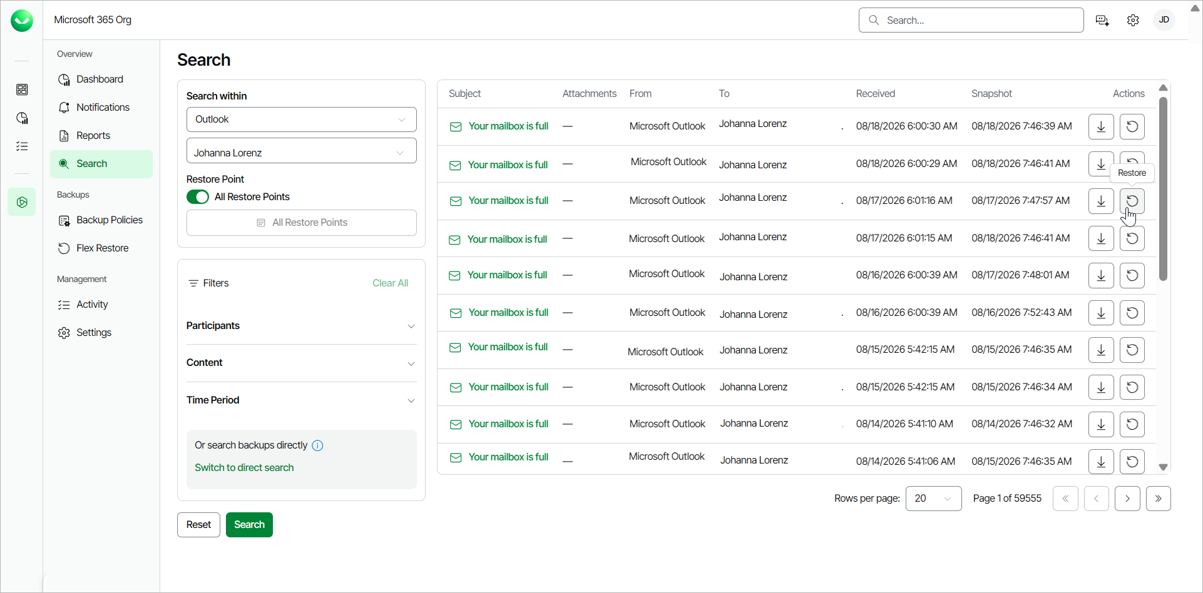This screenshot has height=593, width=1203.
Task: Click the Snapshot column header
Action: coord(991,94)
